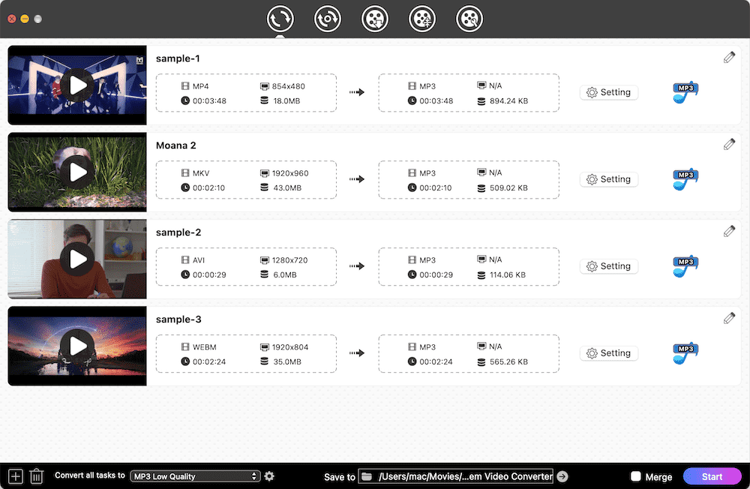Select the Moana 2 title text
Image resolution: width=750 pixels, height=489 pixels.
pyautogui.click(x=176, y=145)
